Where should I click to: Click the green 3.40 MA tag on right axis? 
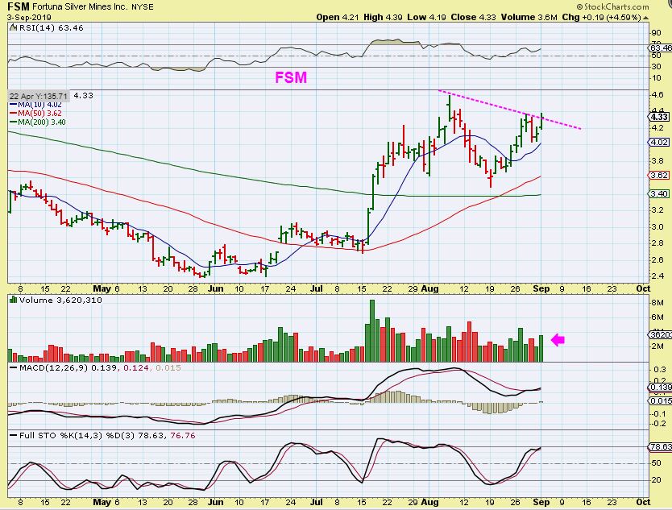(x=659, y=193)
